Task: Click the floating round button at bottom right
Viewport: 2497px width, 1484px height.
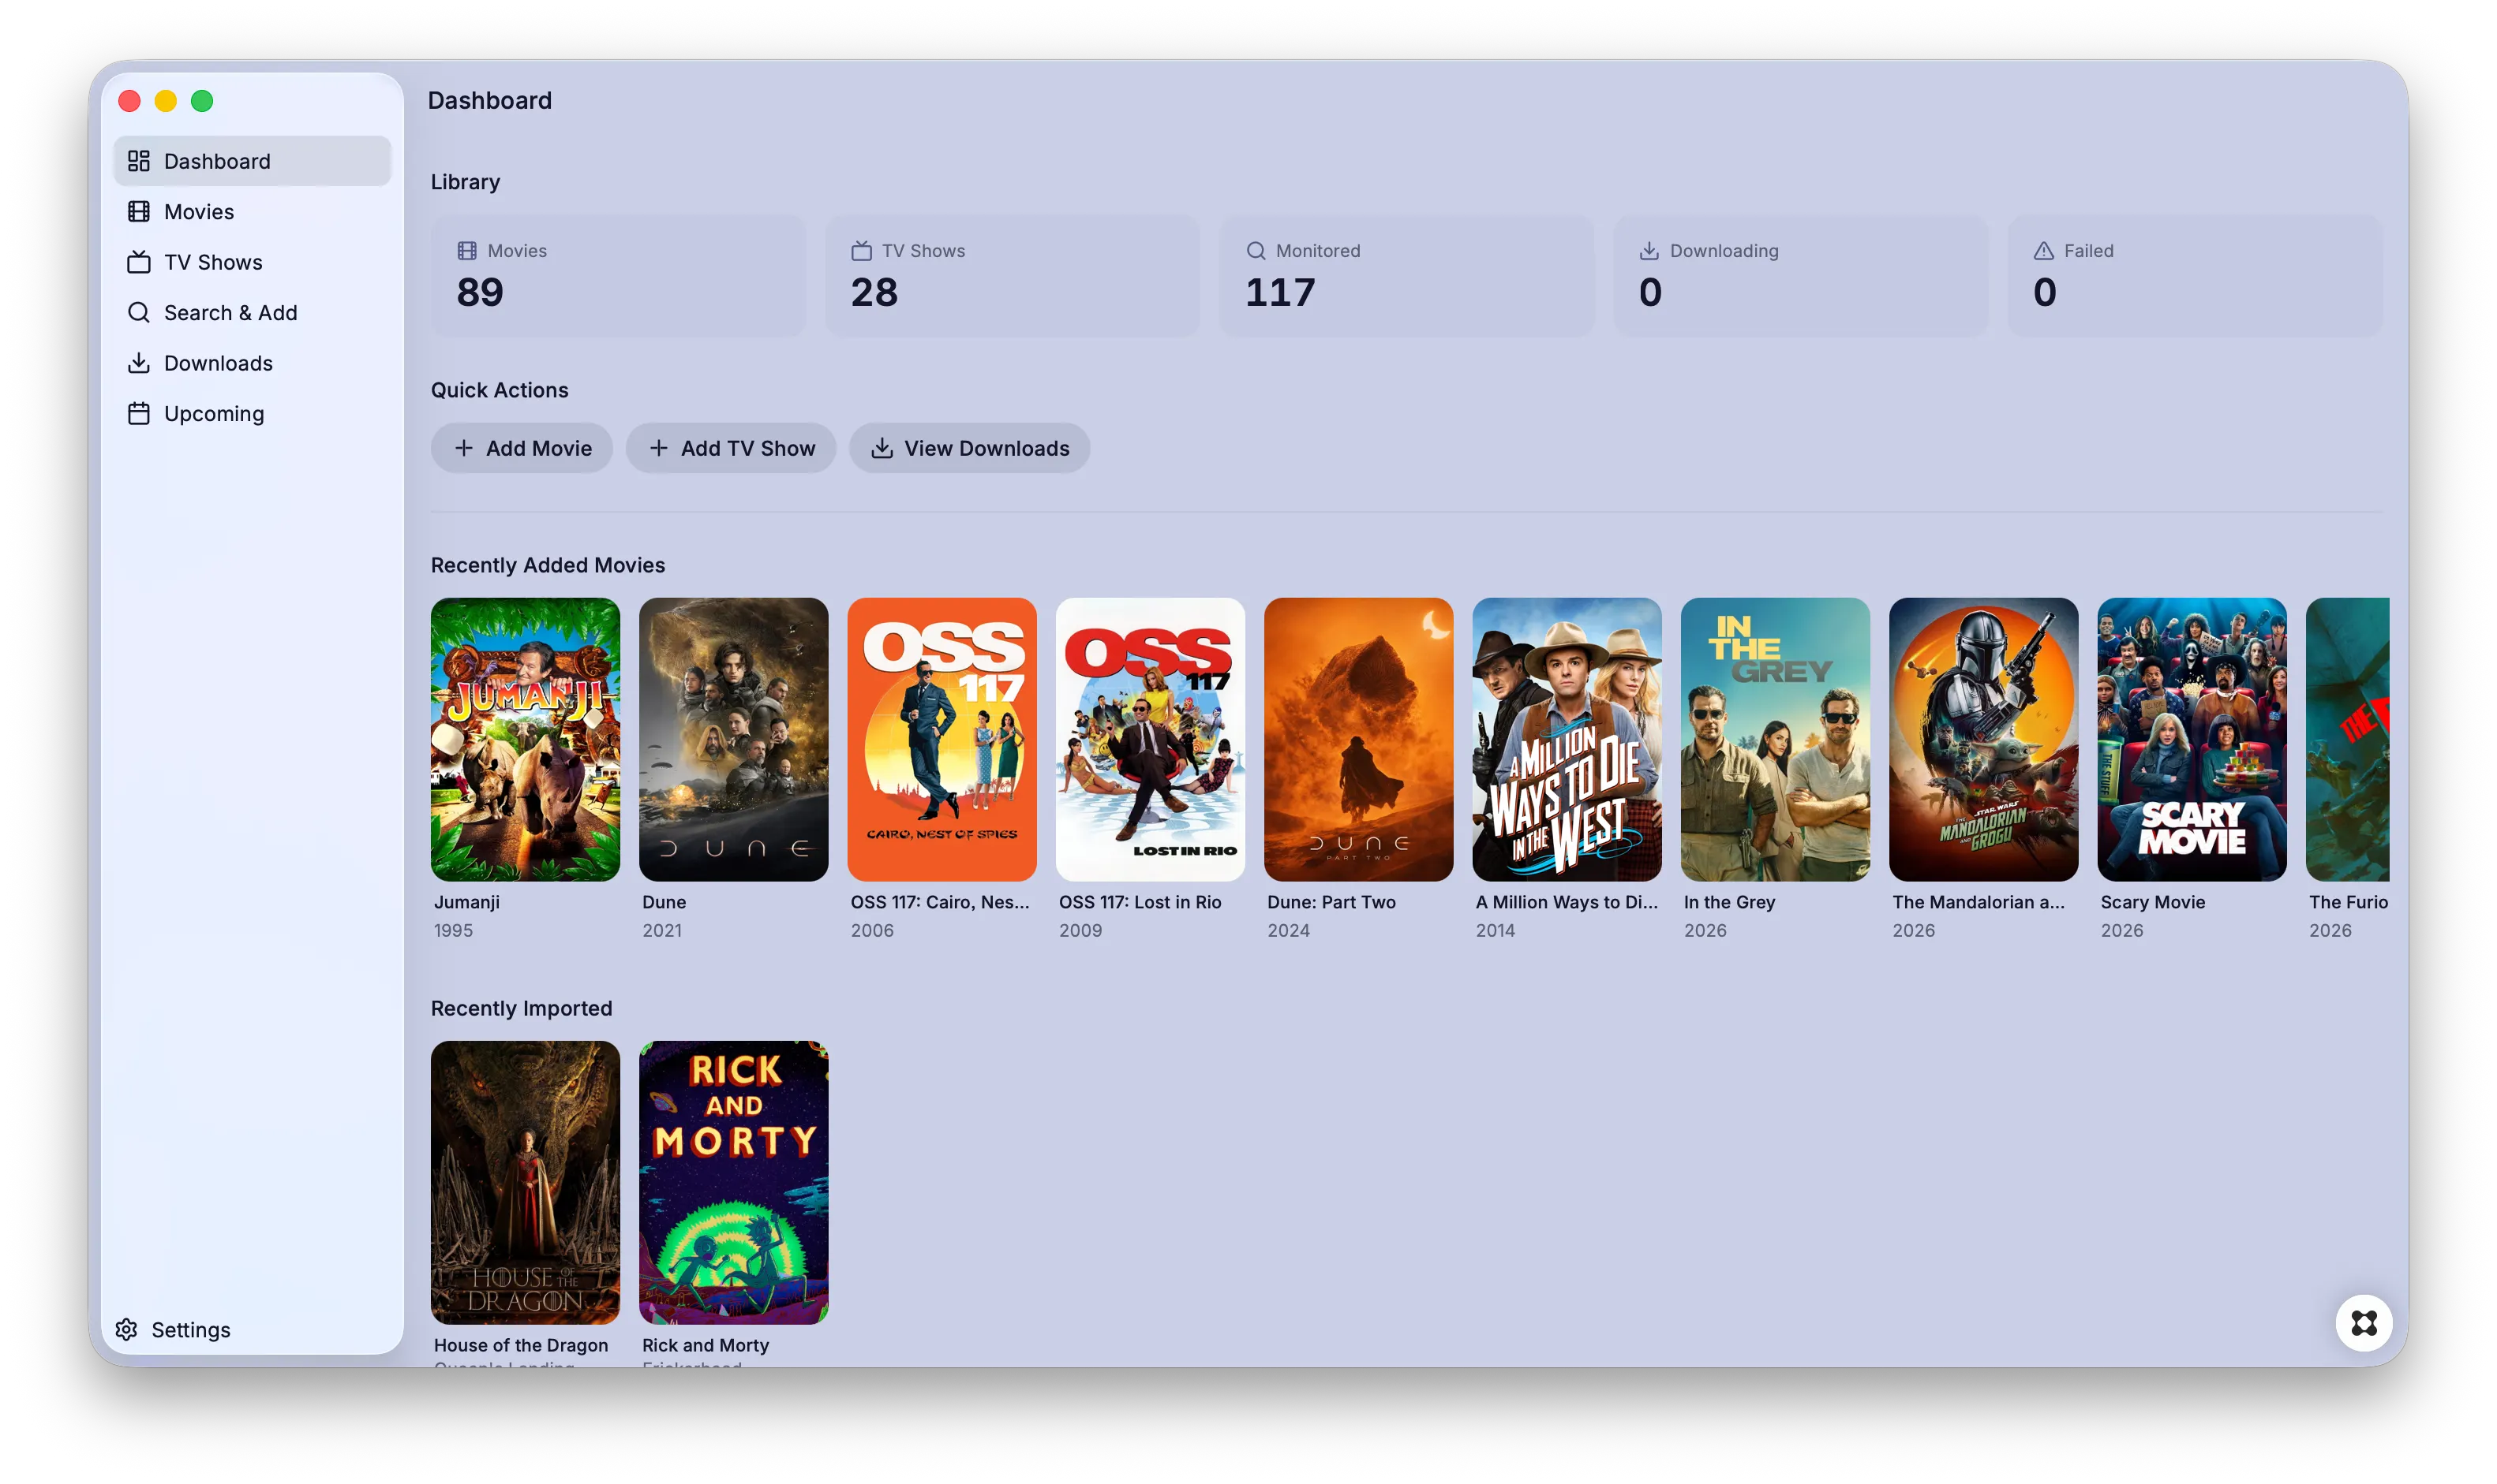Action: coord(2364,1323)
